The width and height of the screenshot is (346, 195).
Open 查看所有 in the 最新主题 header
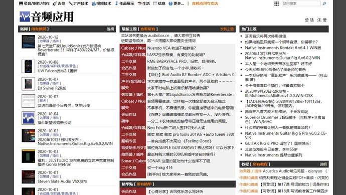(x=148, y=29)
